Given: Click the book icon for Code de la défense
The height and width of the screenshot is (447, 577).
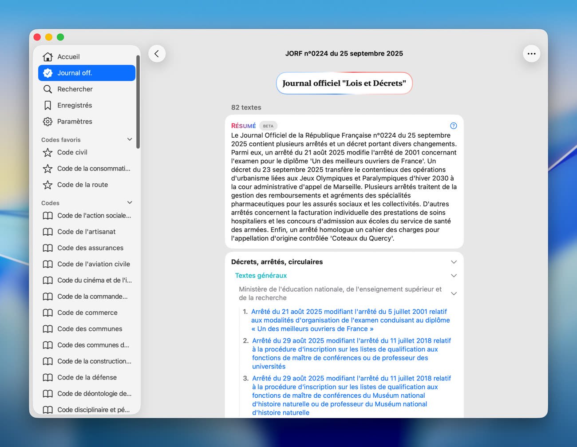Looking at the screenshot, I should point(47,378).
